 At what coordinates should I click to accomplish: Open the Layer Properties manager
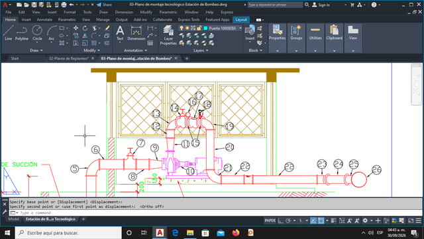click(168, 35)
